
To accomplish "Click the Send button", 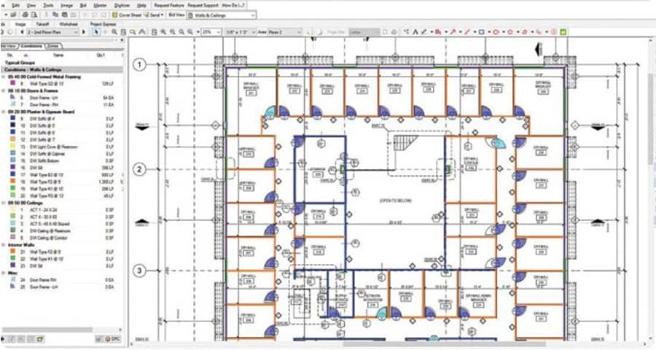I will tap(153, 15).
